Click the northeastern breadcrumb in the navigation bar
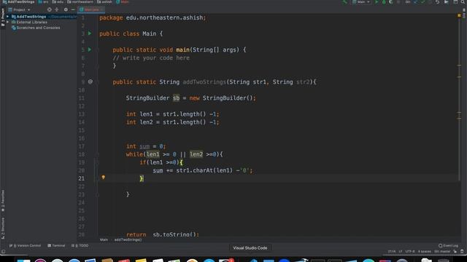The image size is (467, 262). point(80,1)
